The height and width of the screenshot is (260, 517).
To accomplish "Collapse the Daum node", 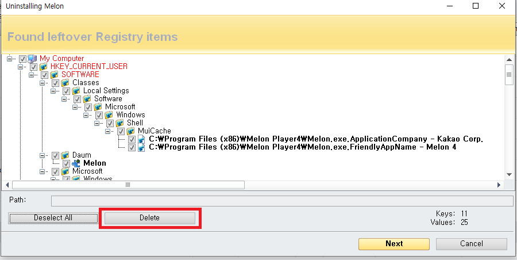I will pos(42,155).
